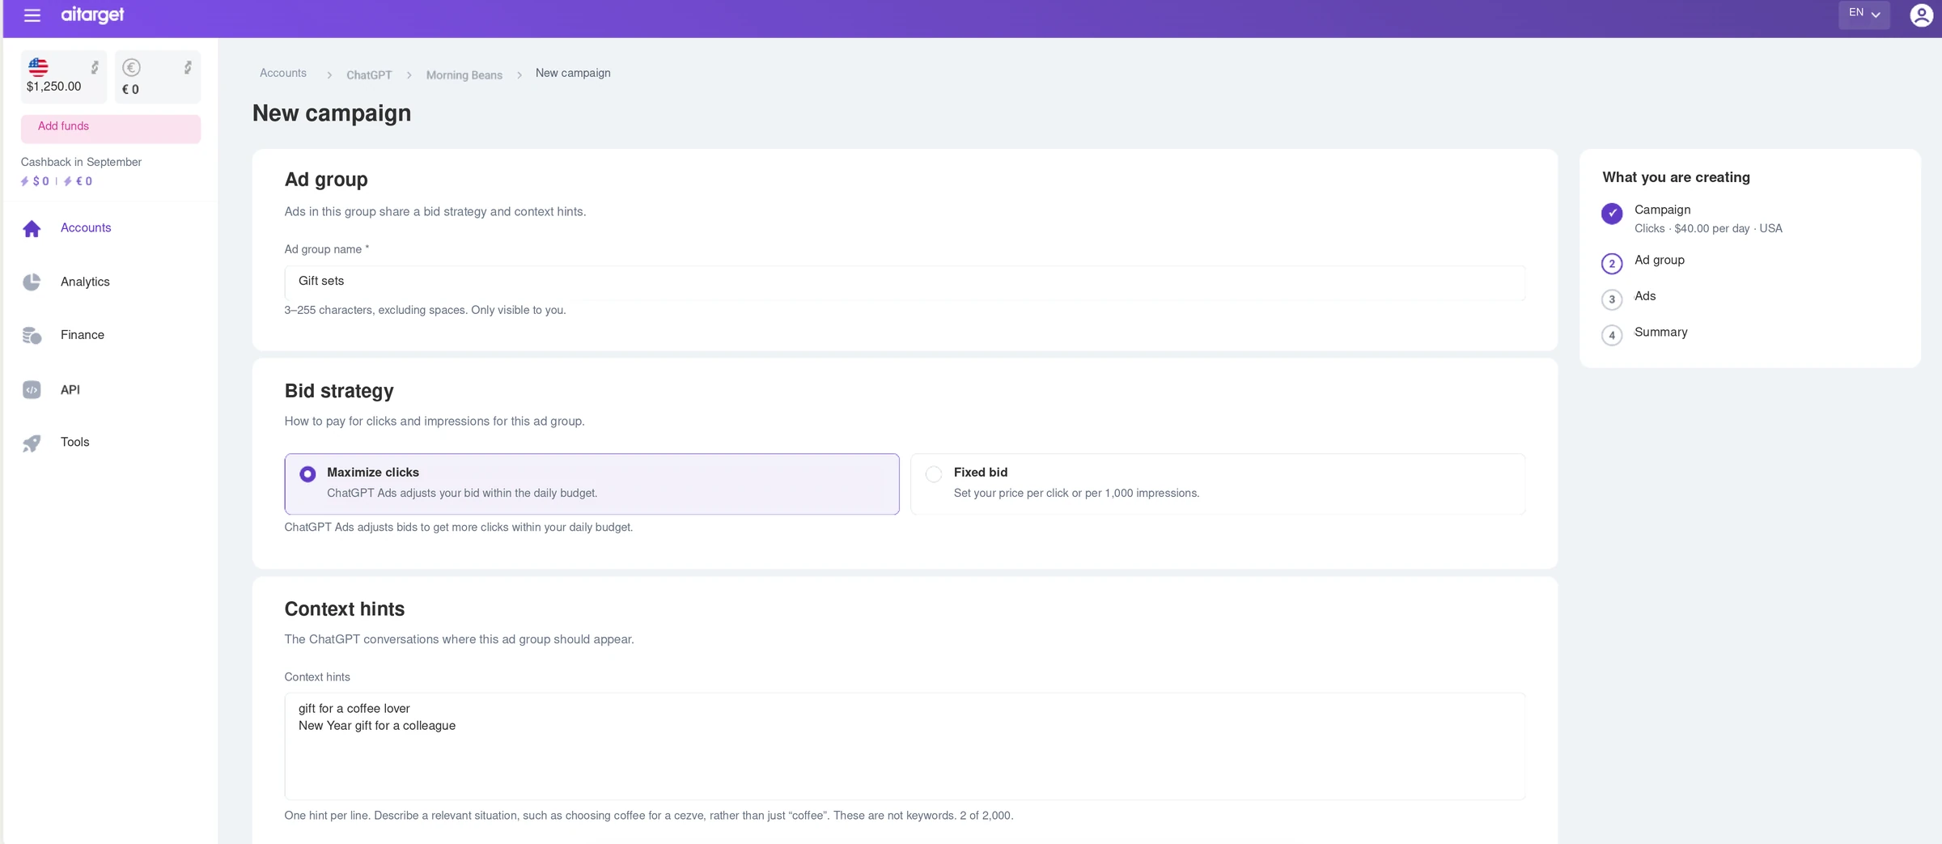Click the Summary step label
The image size is (1942, 844).
point(1660,332)
